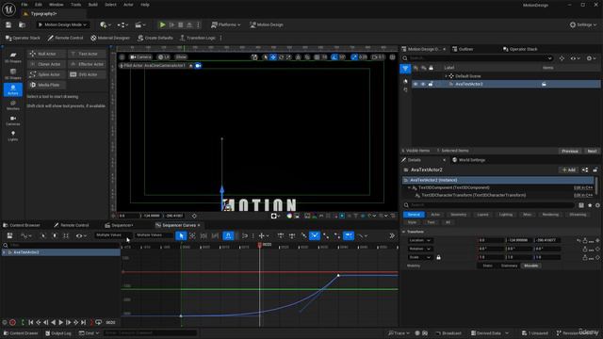Click the green Play button
The width and height of the screenshot is (603, 339).
(x=162, y=25)
